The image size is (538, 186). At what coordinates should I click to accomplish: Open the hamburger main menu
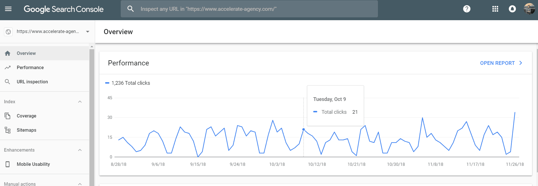click(8, 9)
